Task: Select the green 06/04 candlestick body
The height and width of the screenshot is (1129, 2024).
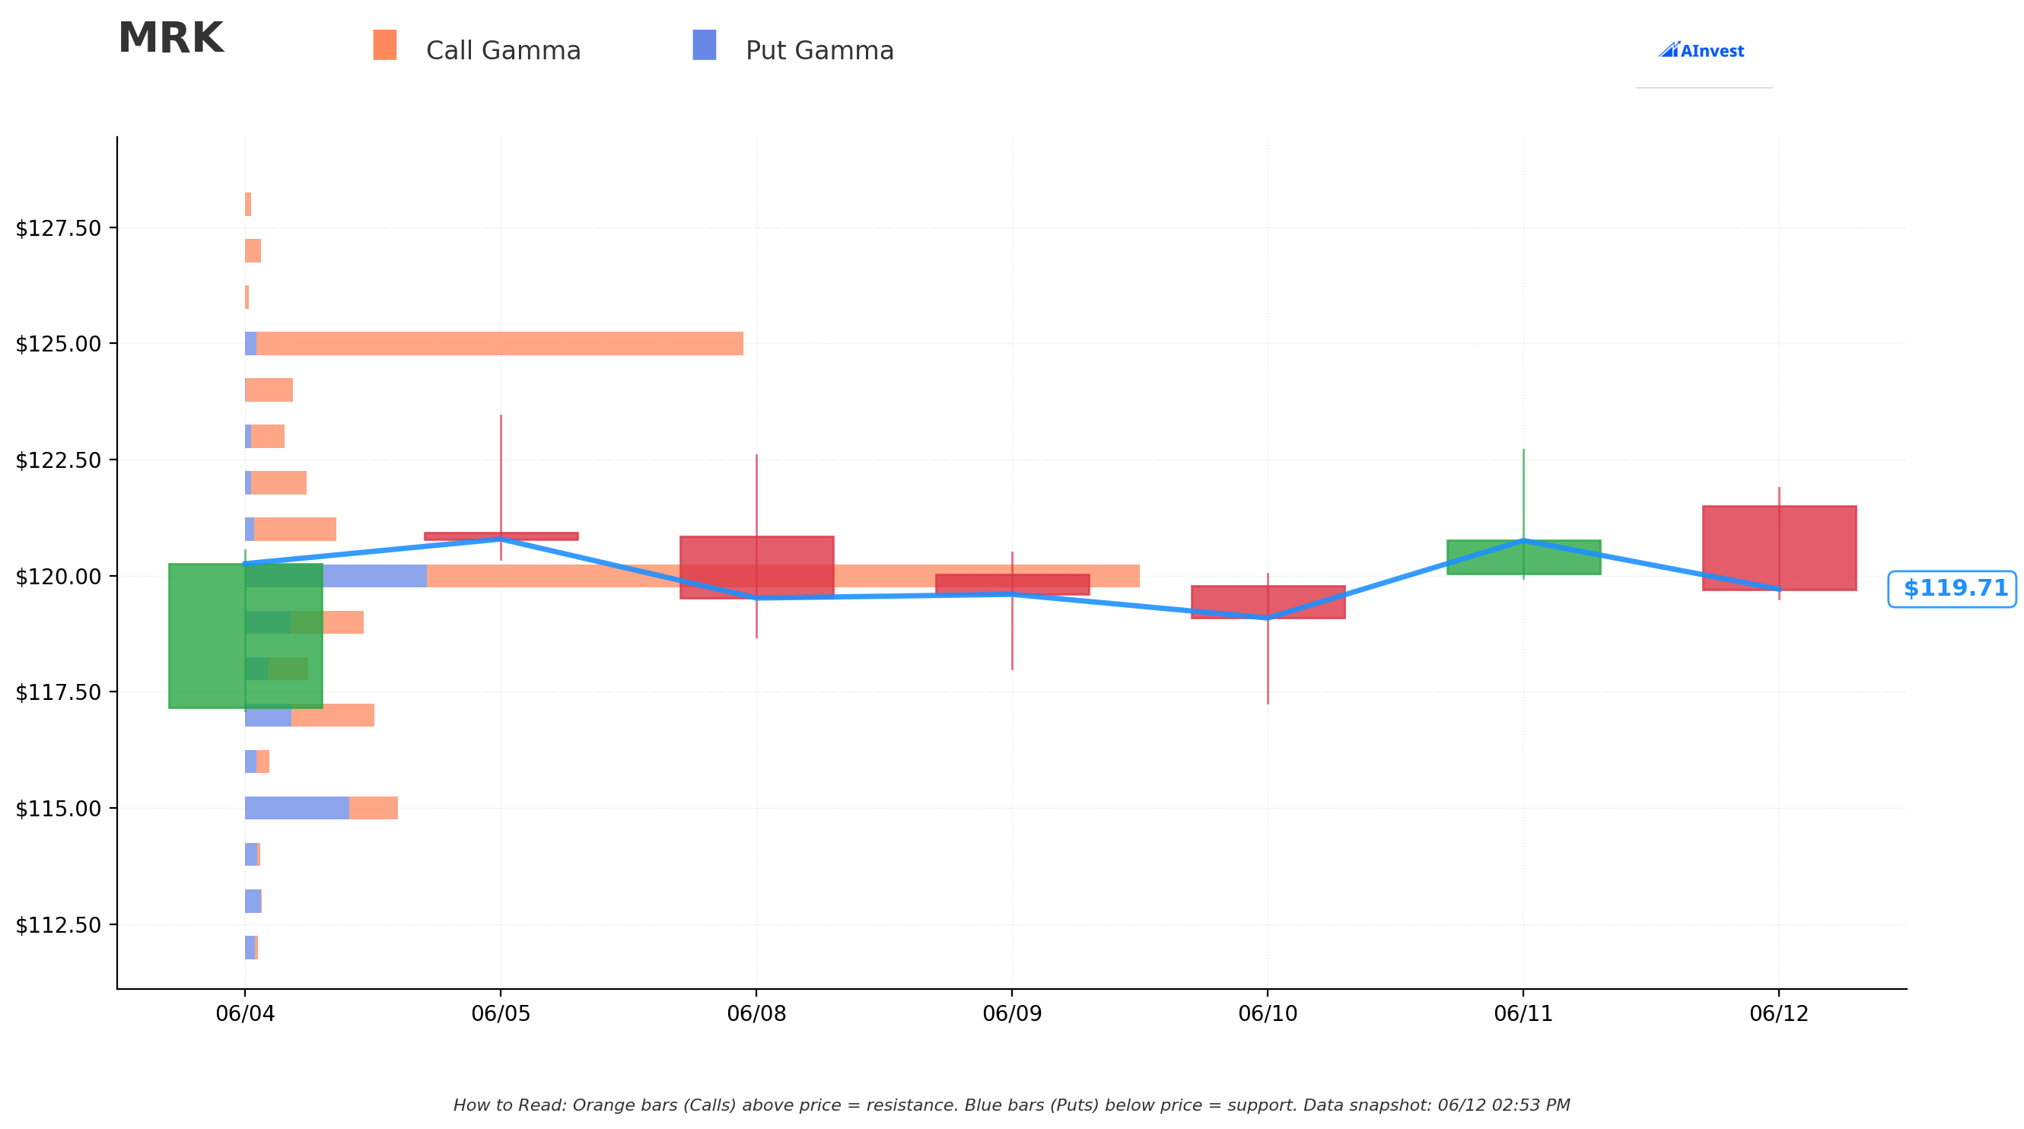Action: (x=245, y=635)
